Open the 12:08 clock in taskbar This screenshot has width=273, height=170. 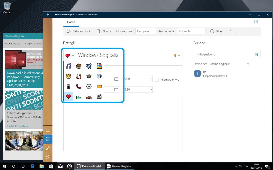(256, 166)
